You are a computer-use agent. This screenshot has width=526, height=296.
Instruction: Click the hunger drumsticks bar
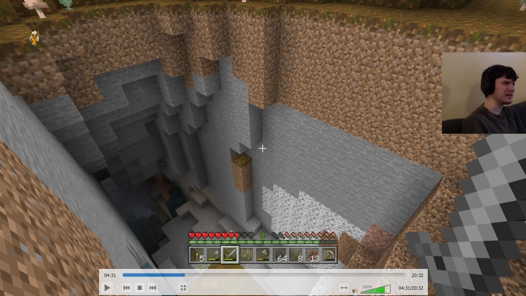(x=304, y=236)
